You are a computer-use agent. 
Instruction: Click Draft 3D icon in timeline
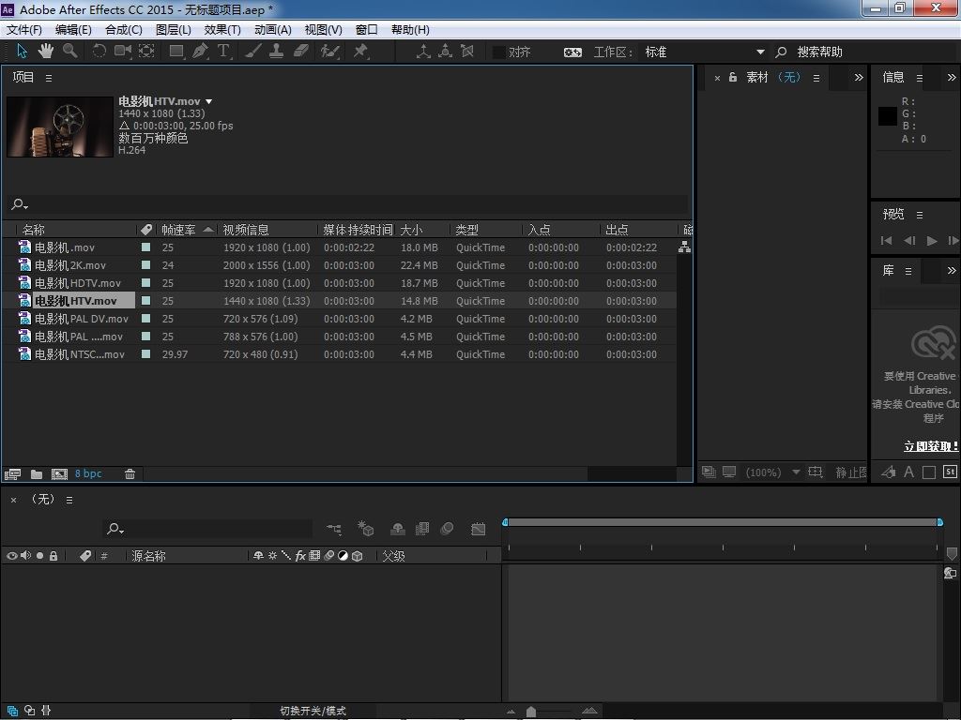366,529
